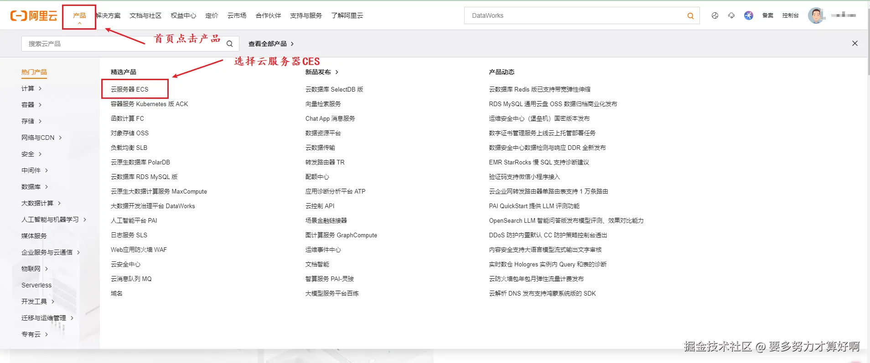Click 查看全部产品 link
Screen dimensions: 870x363
pos(271,44)
